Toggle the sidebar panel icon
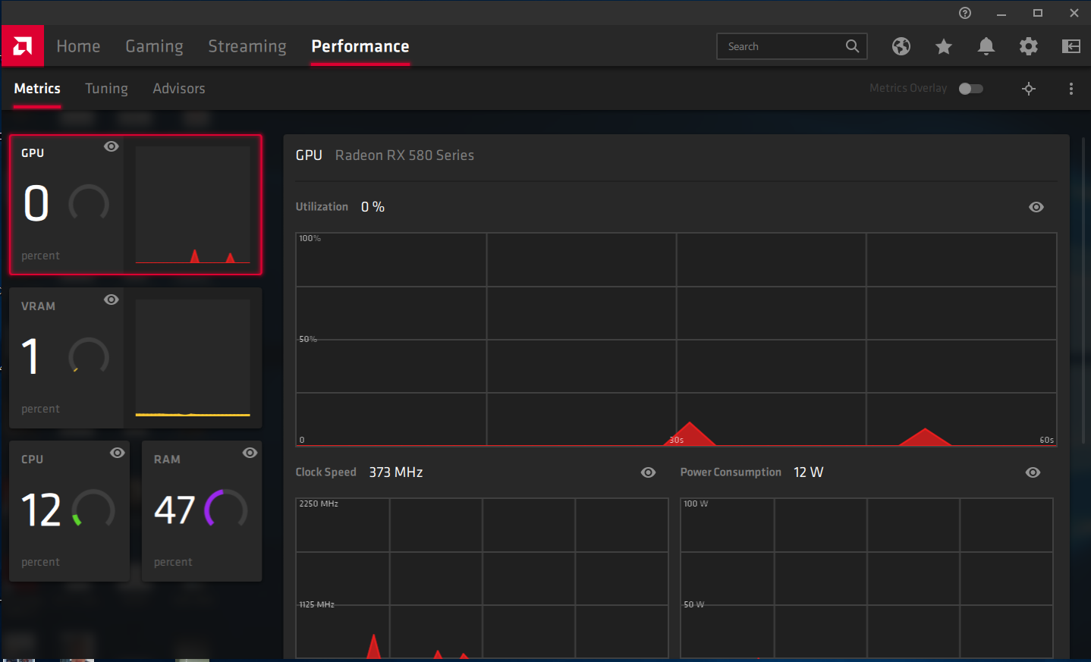This screenshot has width=1091, height=662. [1071, 46]
